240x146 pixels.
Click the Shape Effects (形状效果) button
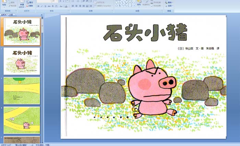[156, 6]
